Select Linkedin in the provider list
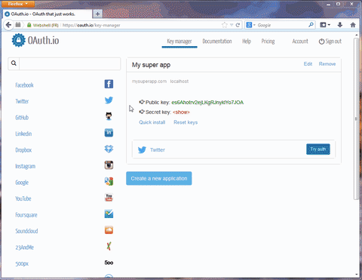This screenshot has width=362, height=280. click(23, 134)
